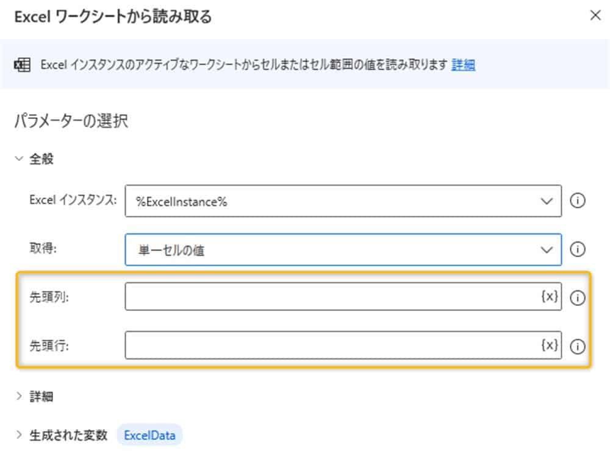
Task: Show info icon for 取得 parameter
Action: coord(577,249)
